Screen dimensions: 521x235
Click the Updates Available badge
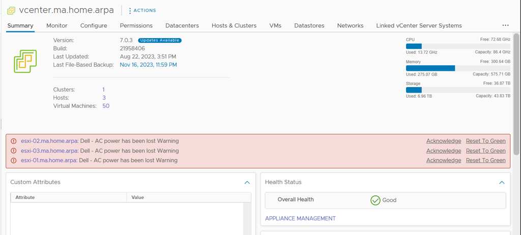[x=160, y=40]
